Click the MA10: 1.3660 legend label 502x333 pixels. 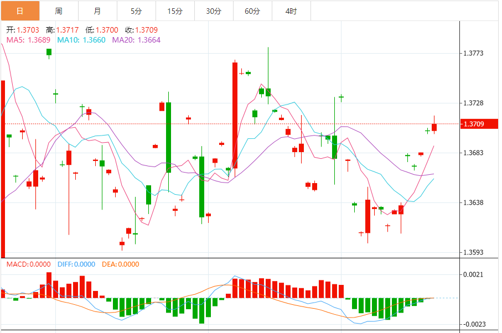click(x=81, y=40)
